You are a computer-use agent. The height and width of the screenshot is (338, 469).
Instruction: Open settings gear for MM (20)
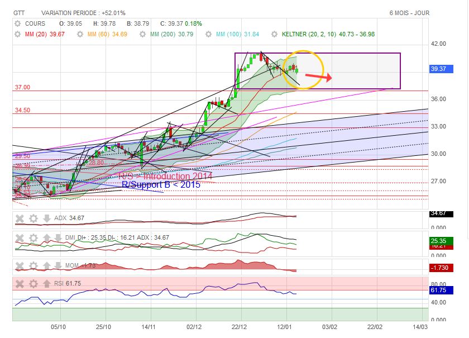point(18,34)
